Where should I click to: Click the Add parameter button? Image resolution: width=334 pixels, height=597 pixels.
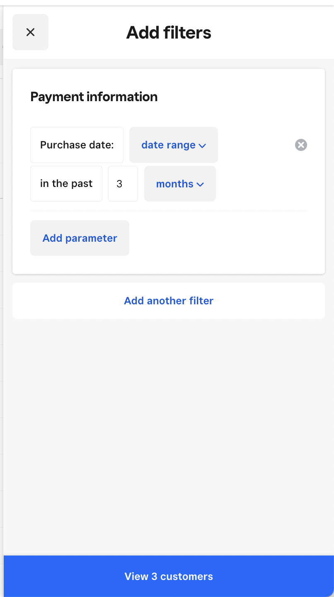80,238
